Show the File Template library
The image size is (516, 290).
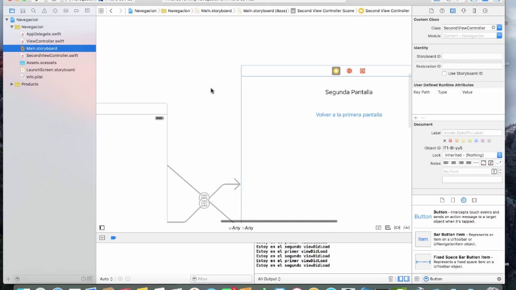(442, 200)
